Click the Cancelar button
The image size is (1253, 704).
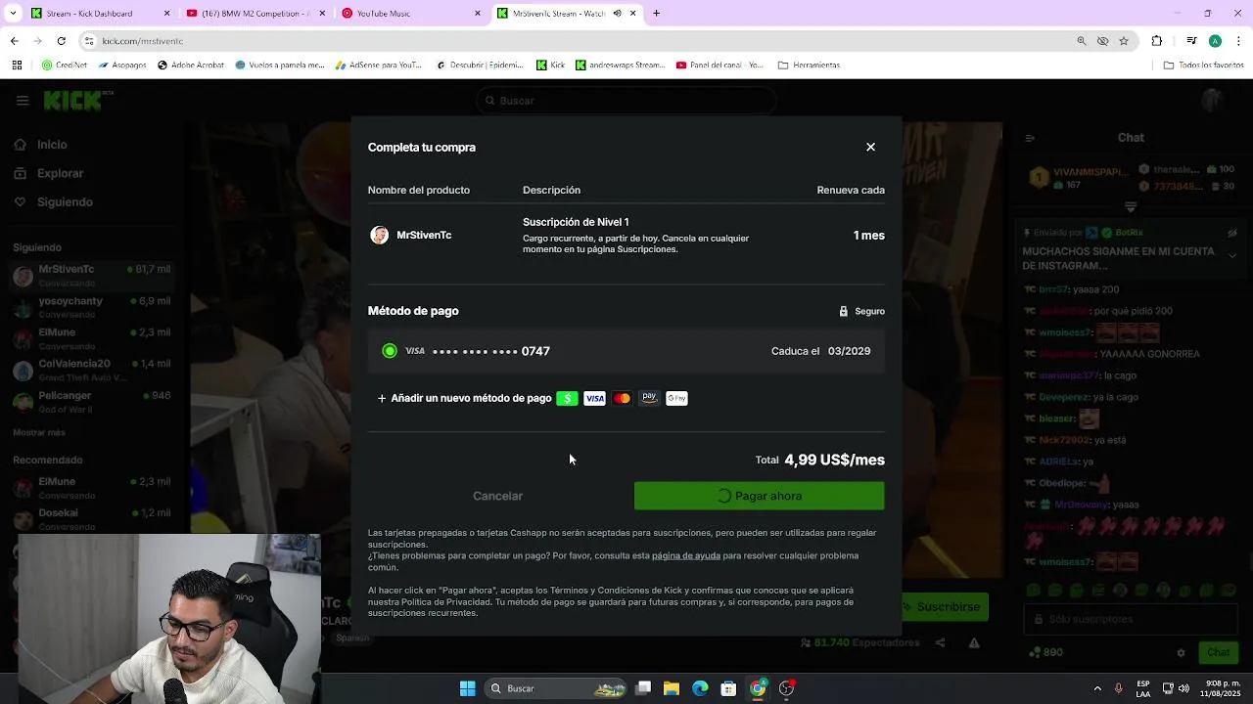(497, 496)
